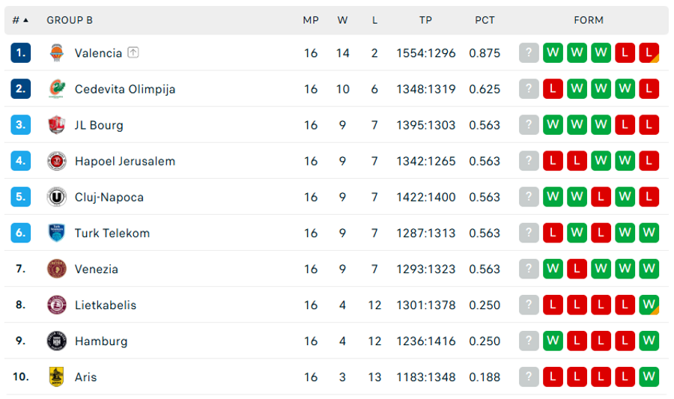Click the Valencia team logo

click(x=56, y=53)
